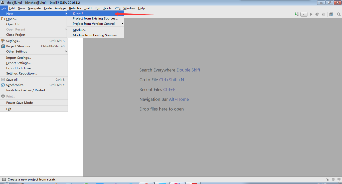Viewport: 342px width, 184px height.
Task: Click the 'Navigation Bar' hint text
Action: 154,99
